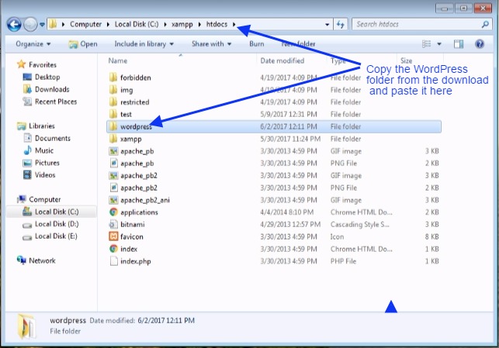
Task: Click the Back navigation arrow button
Action: [x=13, y=24]
